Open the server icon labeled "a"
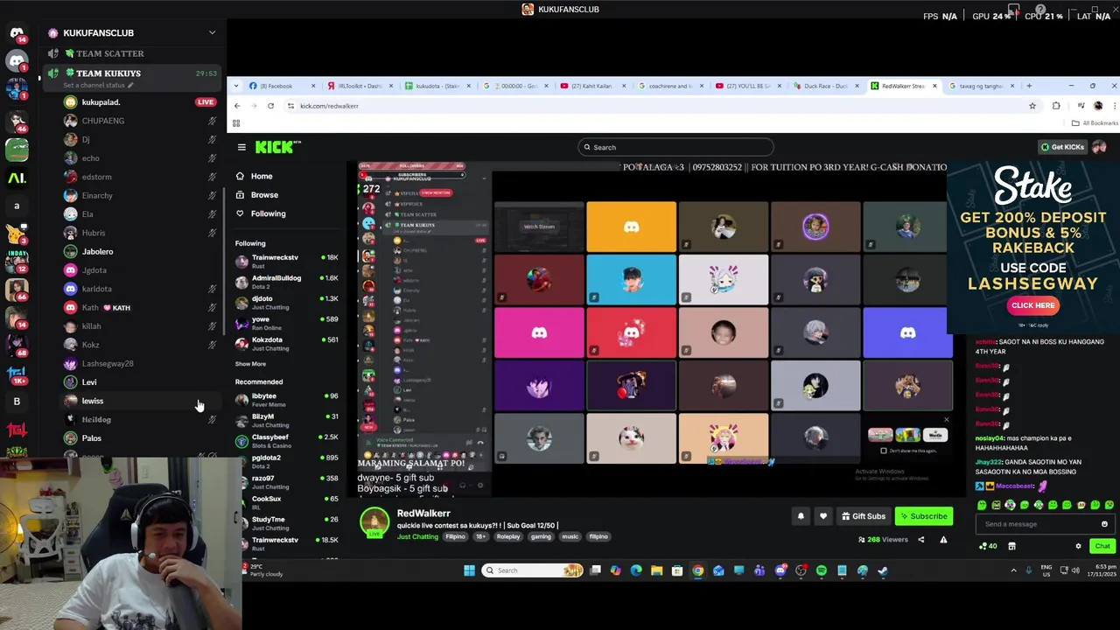 (17, 206)
